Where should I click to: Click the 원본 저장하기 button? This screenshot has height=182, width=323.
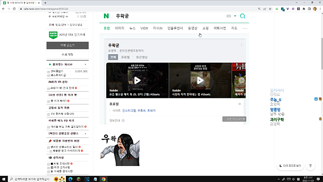[234, 119]
